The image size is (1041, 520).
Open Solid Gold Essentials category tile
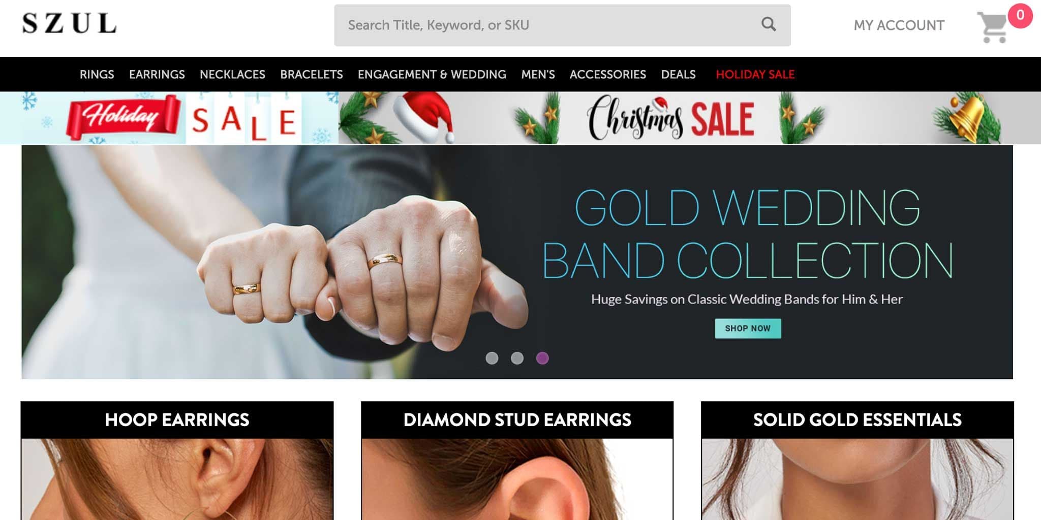[857, 461]
